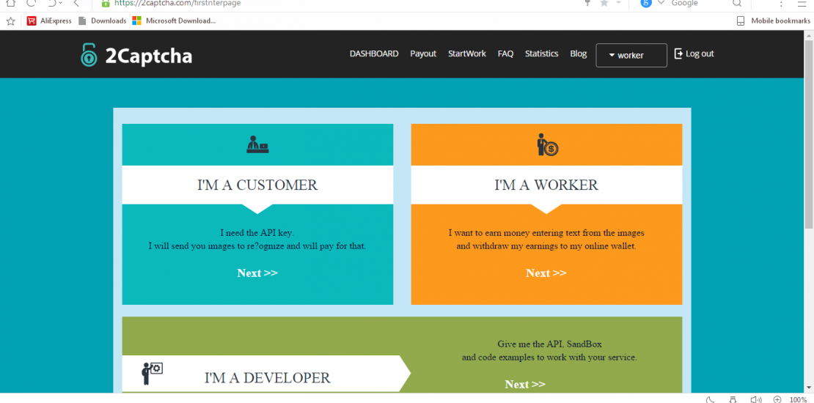Click the customer at desk icon
The width and height of the screenshot is (814, 403).
[x=257, y=144]
